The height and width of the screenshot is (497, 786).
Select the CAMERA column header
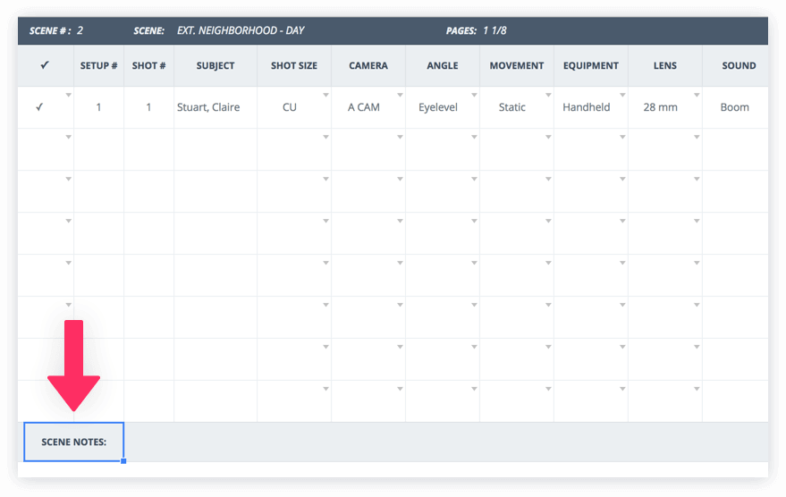pos(368,65)
